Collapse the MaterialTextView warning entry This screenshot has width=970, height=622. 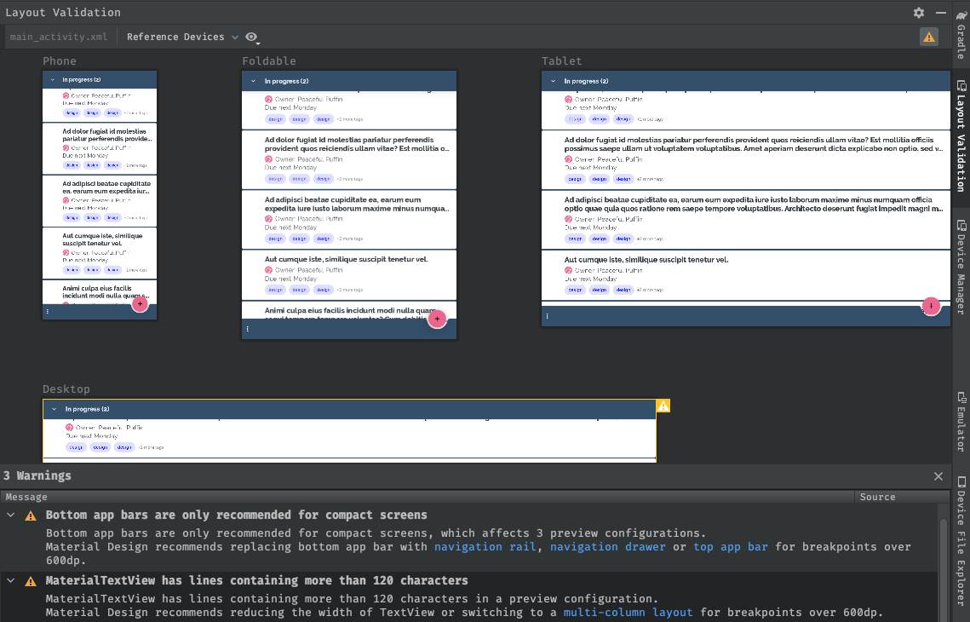(10, 581)
